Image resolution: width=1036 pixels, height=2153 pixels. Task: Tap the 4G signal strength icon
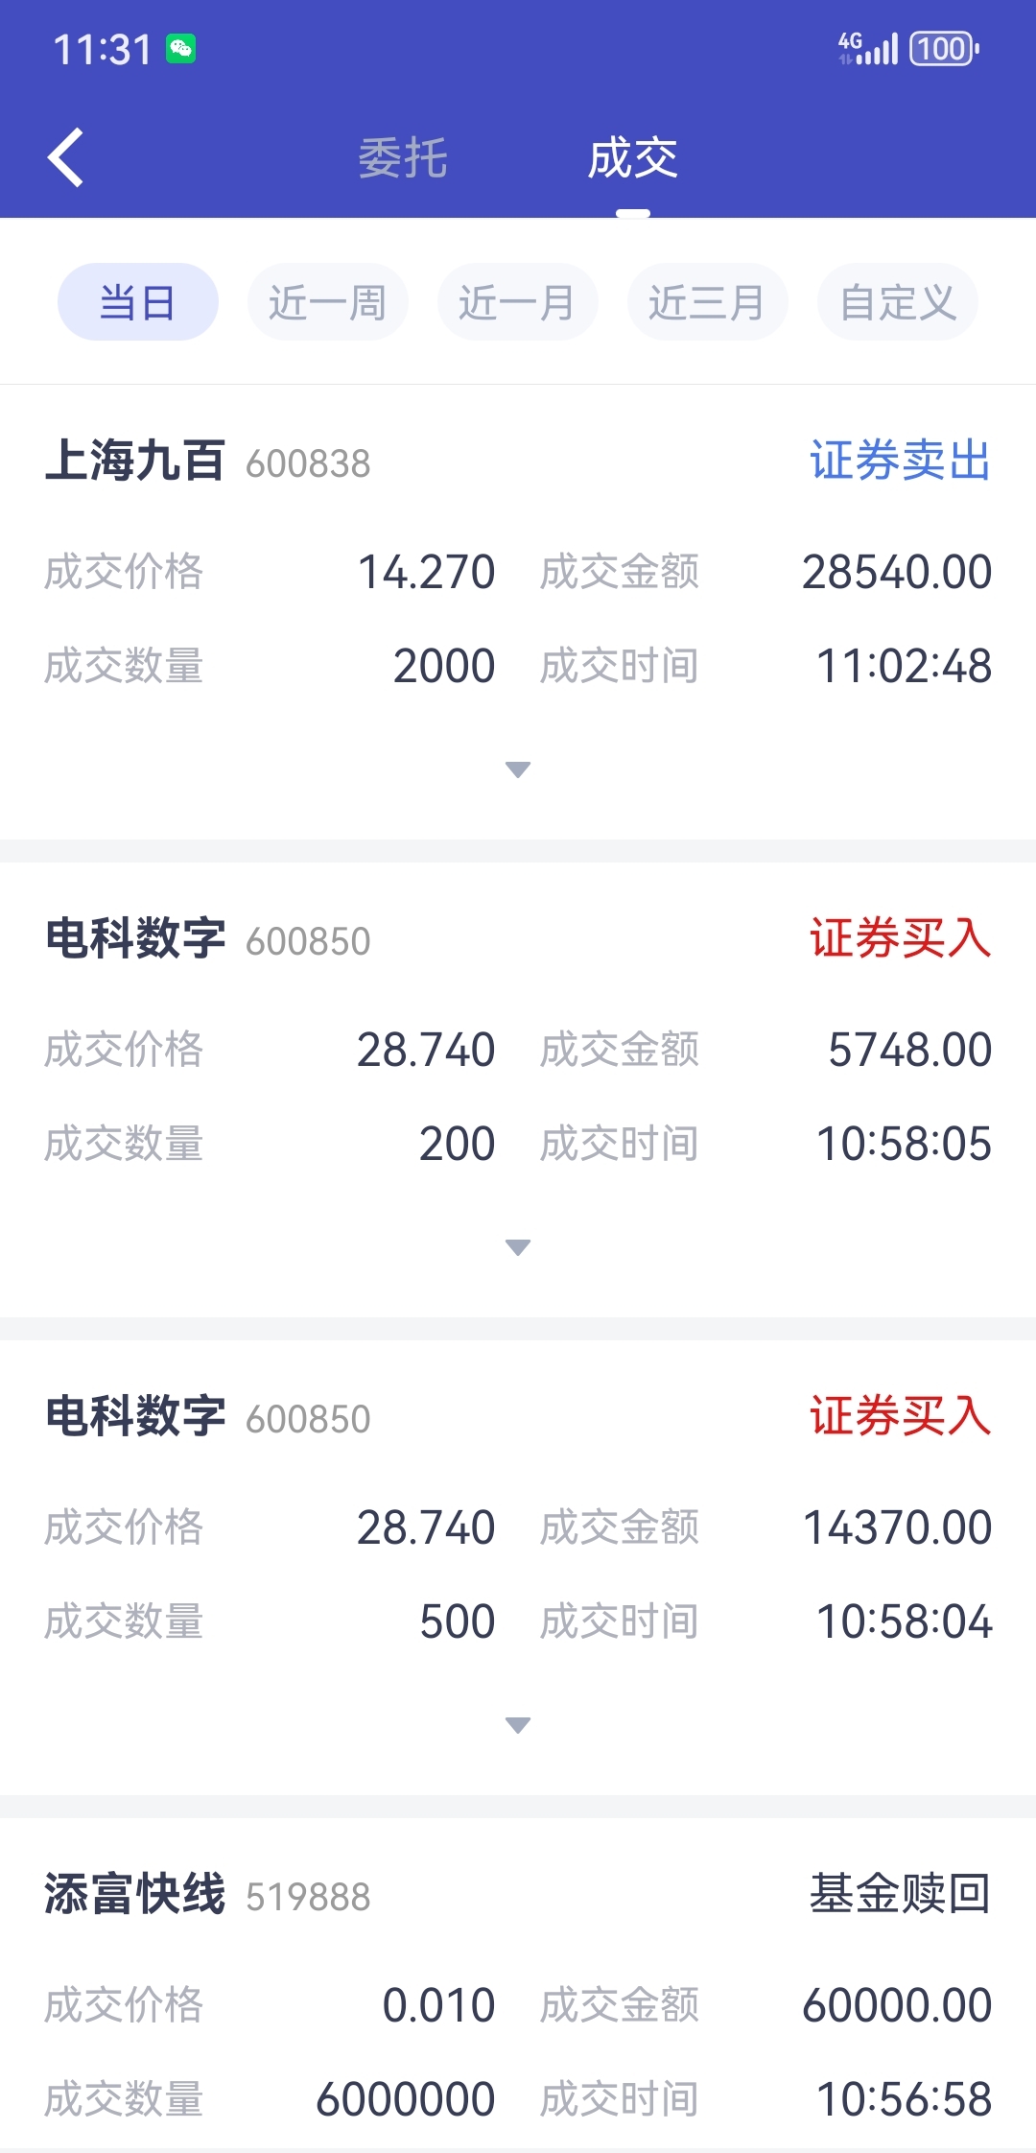click(867, 47)
